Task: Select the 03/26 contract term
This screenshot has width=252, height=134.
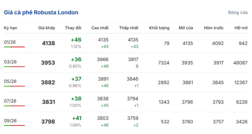Action: click(x=10, y=62)
